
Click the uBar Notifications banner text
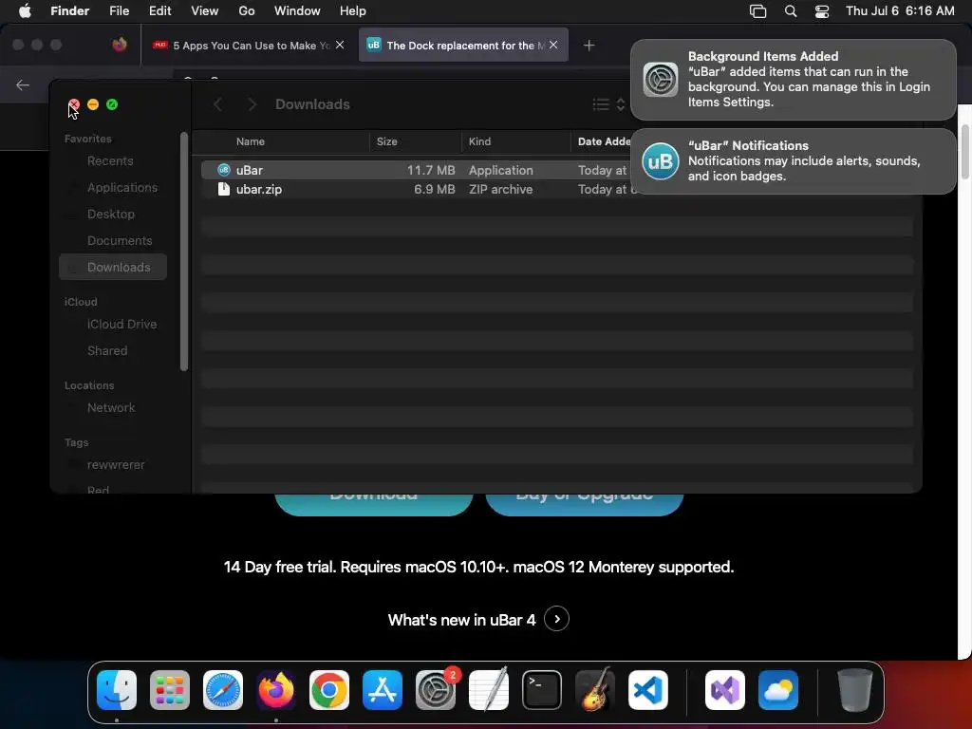(803, 161)
